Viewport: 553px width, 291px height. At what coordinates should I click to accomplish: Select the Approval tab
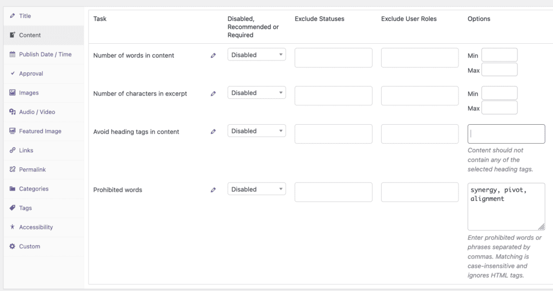click(x=31, y=73)
